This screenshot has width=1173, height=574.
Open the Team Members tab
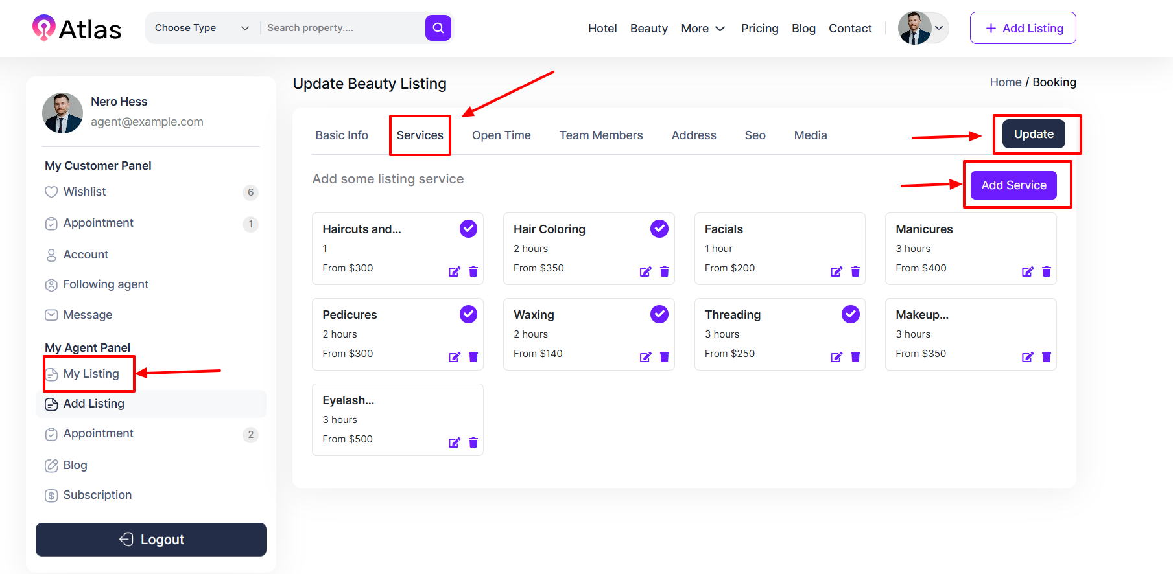pyautogui.click(x=601, y=135)
